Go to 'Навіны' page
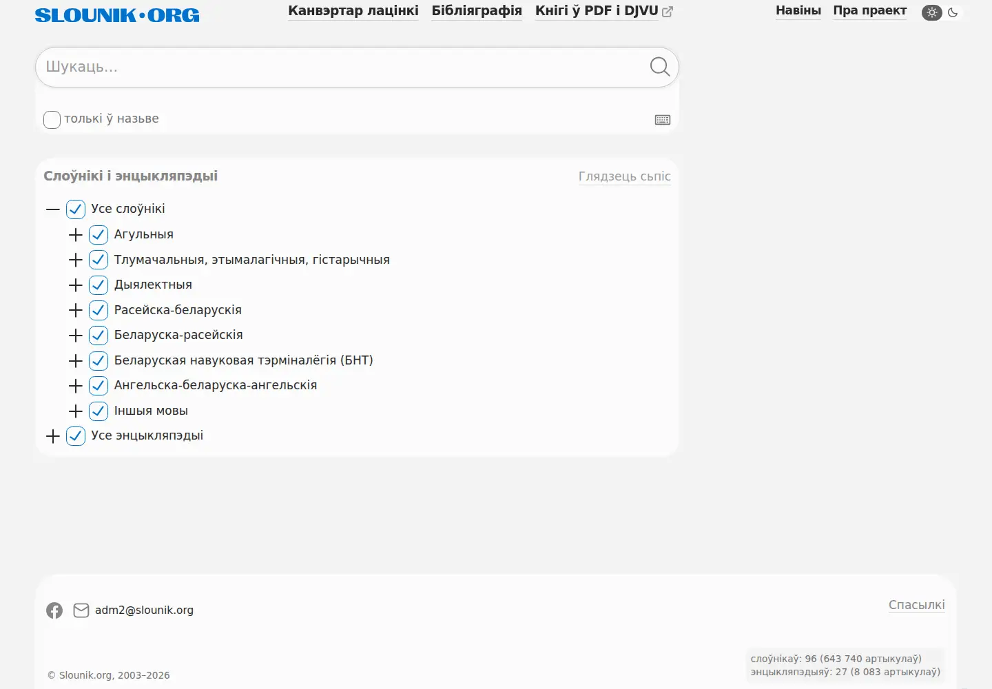This screenshot has height=689, width=992. pyautogui.click(x=798, y=11)
